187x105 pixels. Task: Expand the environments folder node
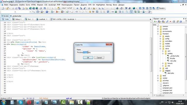158,31
